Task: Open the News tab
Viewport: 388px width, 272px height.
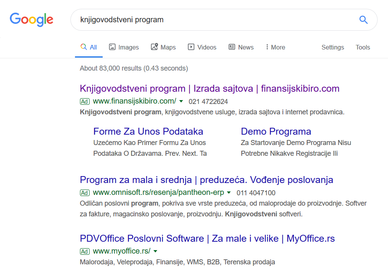Action: click(x=241, y=47)
